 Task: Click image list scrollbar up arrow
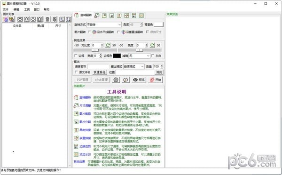tap(70, 25)
